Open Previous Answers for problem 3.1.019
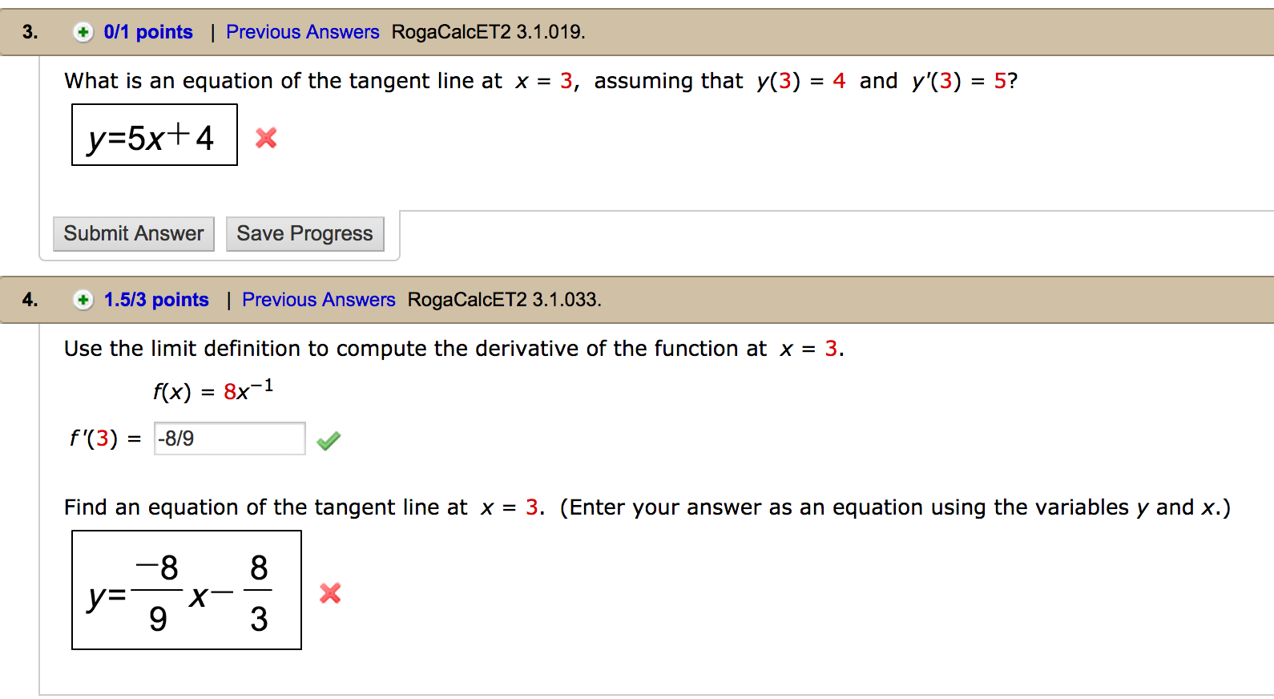This screenshot has height=699, width=1274. pyautogui.click(x=302, y=31)
